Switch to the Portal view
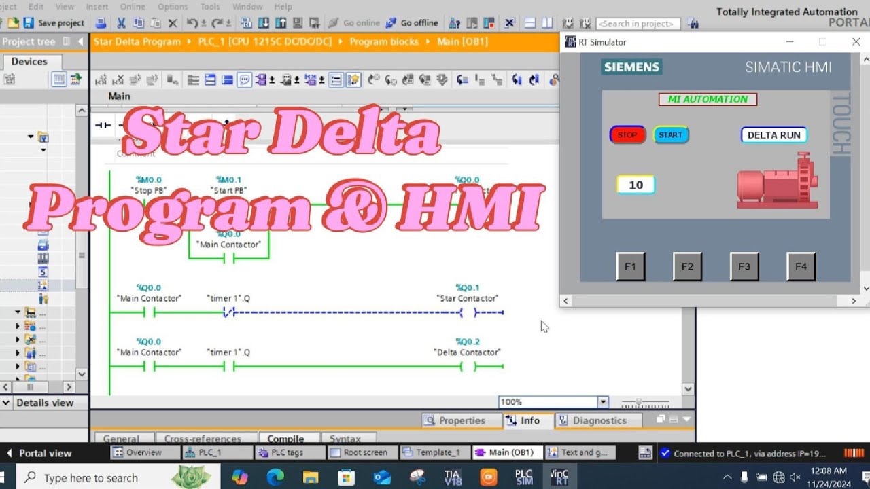The image size is (870, 489). click(38, 453)
